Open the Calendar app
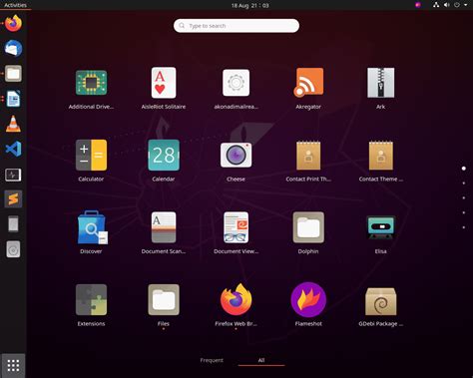This screenshot has width=473, height=378. [164, 155]
